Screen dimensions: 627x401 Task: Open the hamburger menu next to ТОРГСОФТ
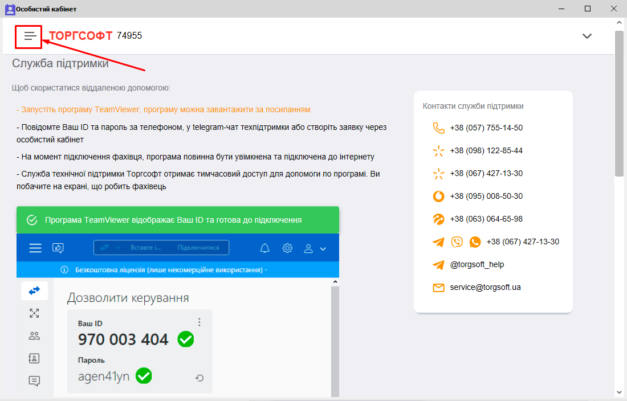point(29,36)
